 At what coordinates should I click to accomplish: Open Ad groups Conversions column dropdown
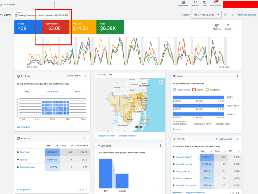click(x=82, y=146)
